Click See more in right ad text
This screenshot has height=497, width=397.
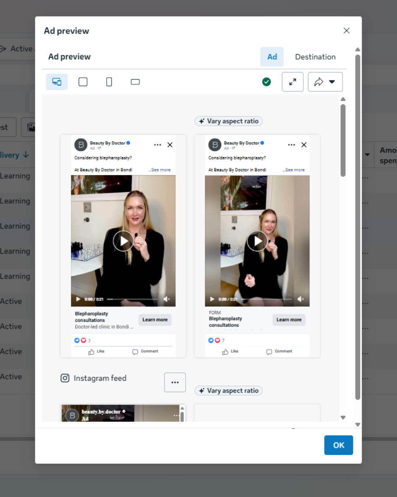click(294, 170)
